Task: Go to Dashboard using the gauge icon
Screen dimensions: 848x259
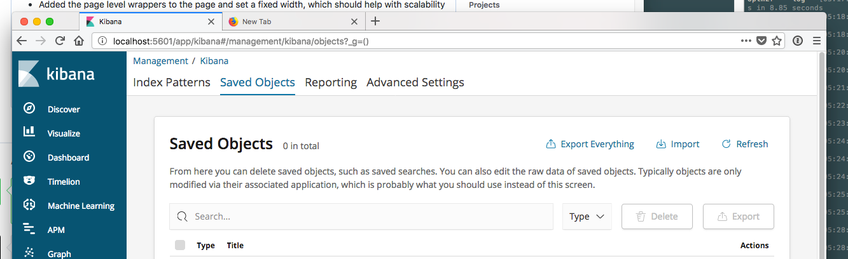Action: pos(29,157)
